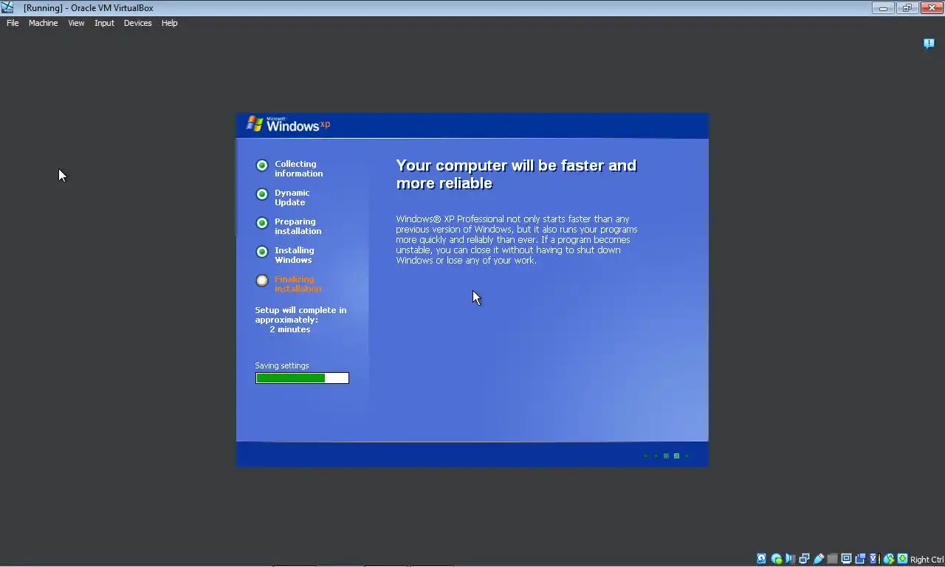The width and height of the screenshot is (945, 567).
Task: Click the audio status icon
Action: pos(791,559)
